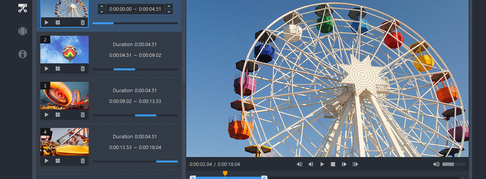Image resolution: width=486 pixels, height=179 pixels.
Task: Increase segment 1 end time with up arrow
Action: click(169, 6)
